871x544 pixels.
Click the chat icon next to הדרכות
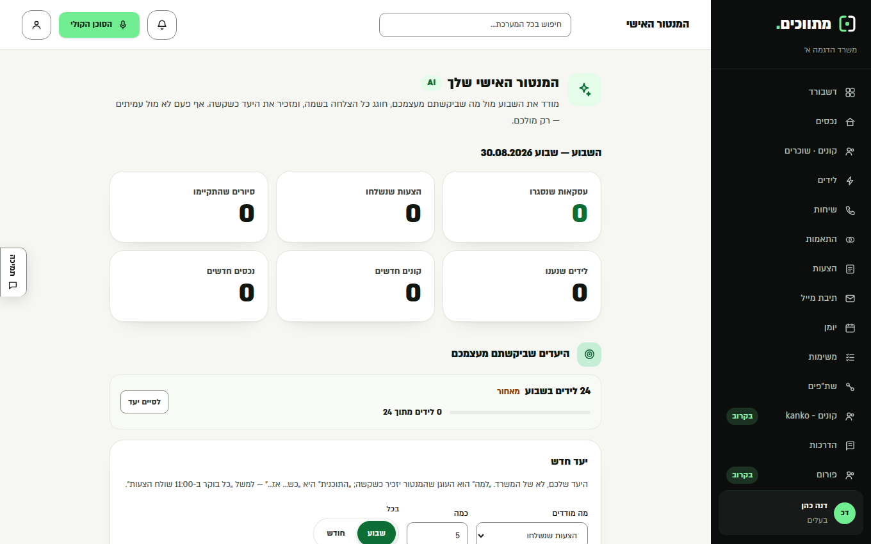[x=850, y=445]
